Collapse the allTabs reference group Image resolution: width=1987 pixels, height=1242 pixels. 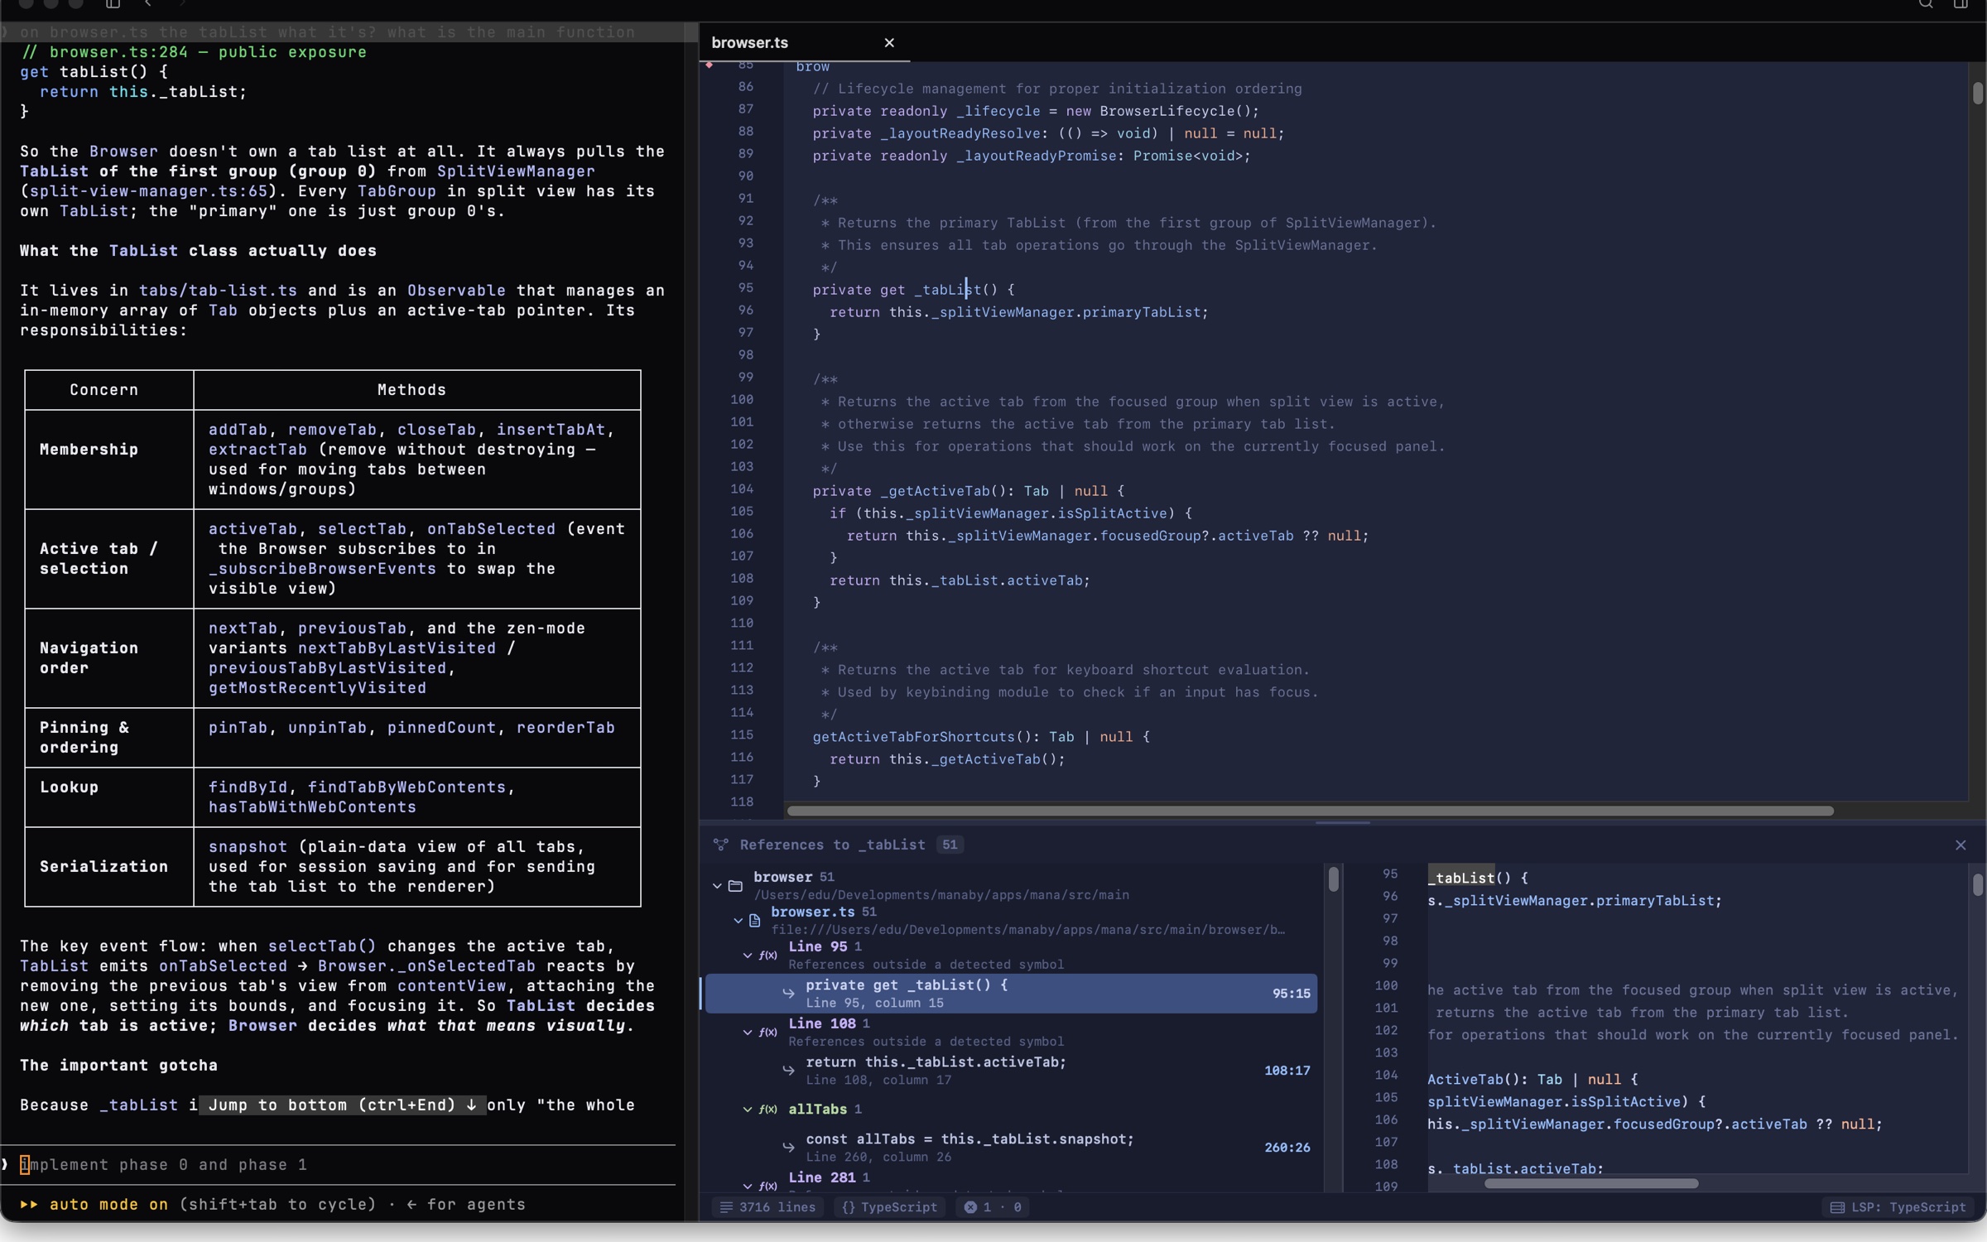pyautogui.click(x=748, y=1110)
